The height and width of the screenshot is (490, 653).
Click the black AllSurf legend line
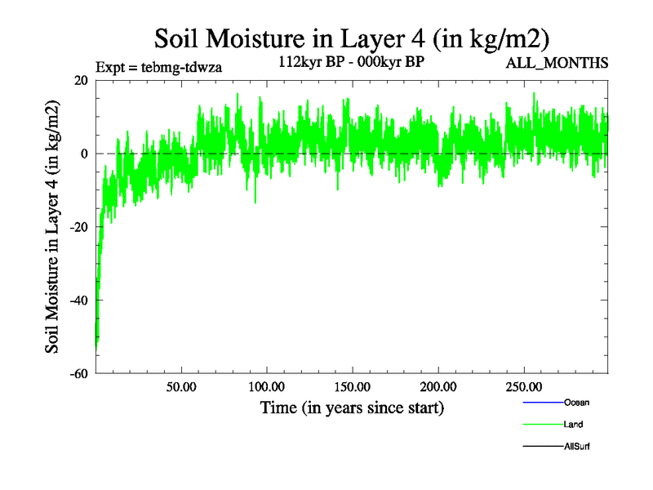(x=542, y=447)
